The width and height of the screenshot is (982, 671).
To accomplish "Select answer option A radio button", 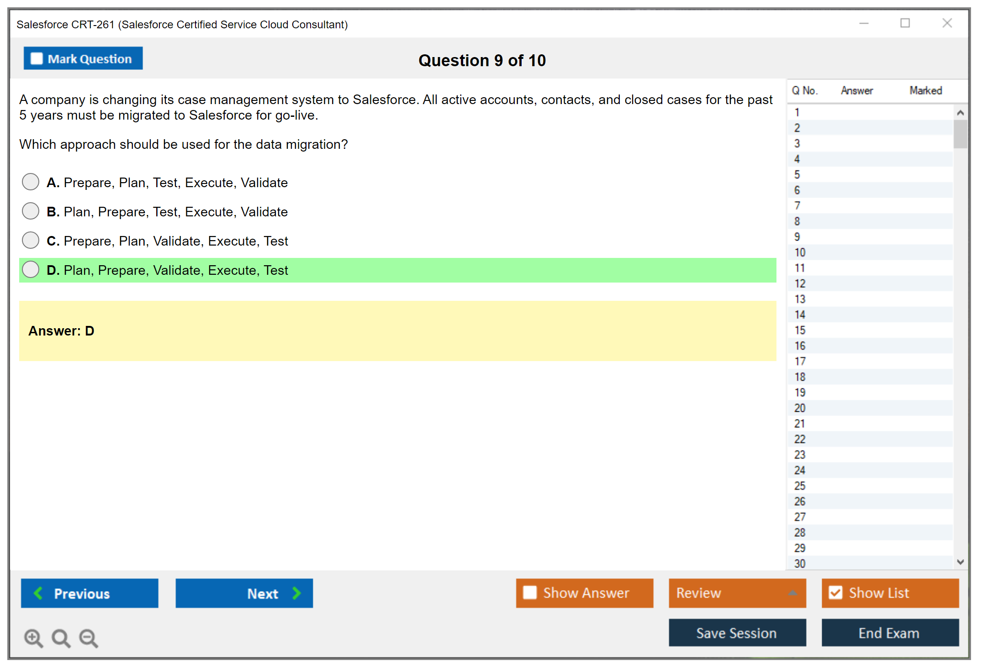I will click(x=31, y=182).
